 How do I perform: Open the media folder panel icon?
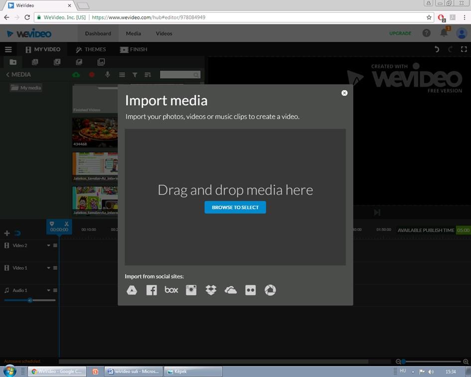(13, 62)
